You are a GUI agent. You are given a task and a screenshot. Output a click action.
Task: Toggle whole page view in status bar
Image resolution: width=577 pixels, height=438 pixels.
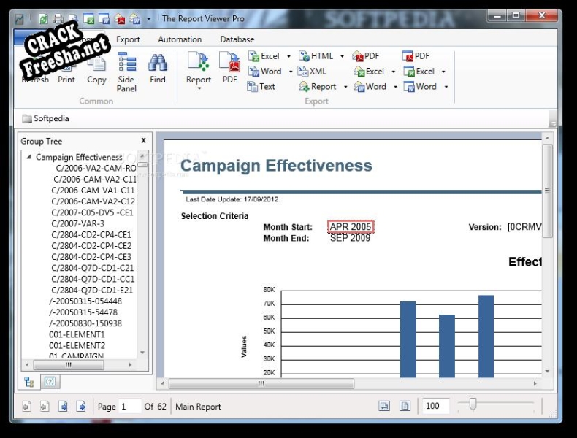click(405, 407)
